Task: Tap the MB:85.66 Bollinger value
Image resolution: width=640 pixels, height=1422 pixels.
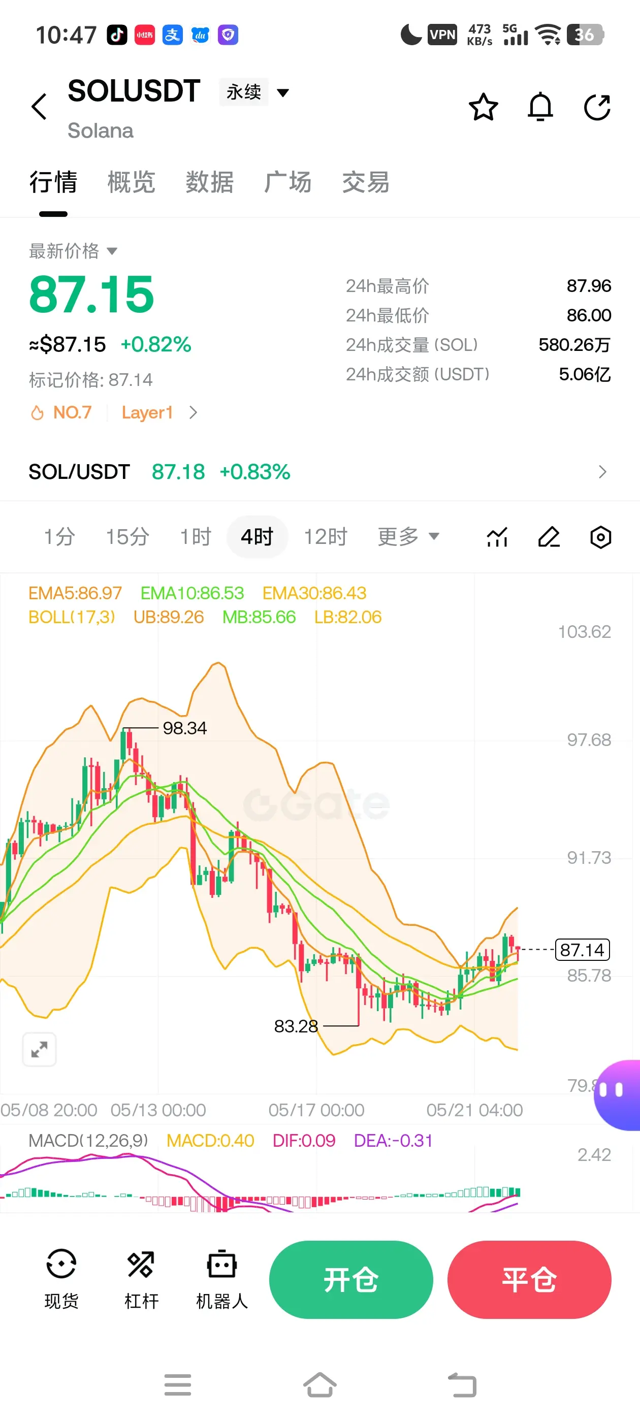Action: [259, 617]
